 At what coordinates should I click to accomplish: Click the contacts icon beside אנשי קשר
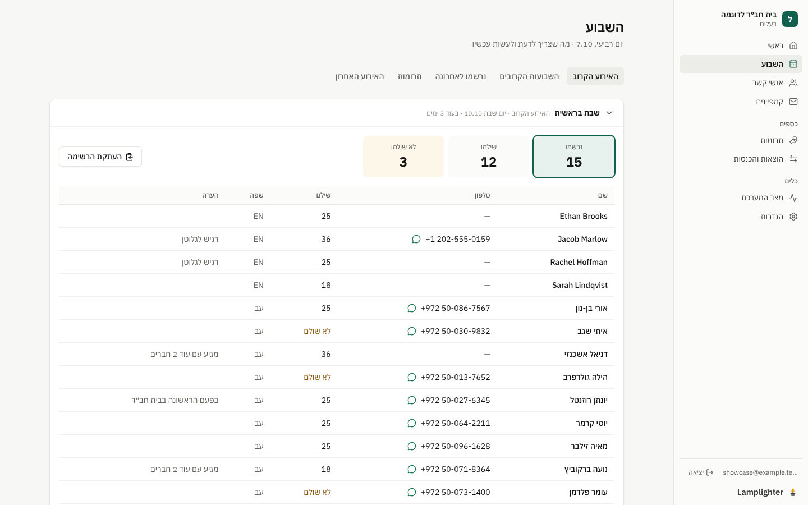click(793, 83)
